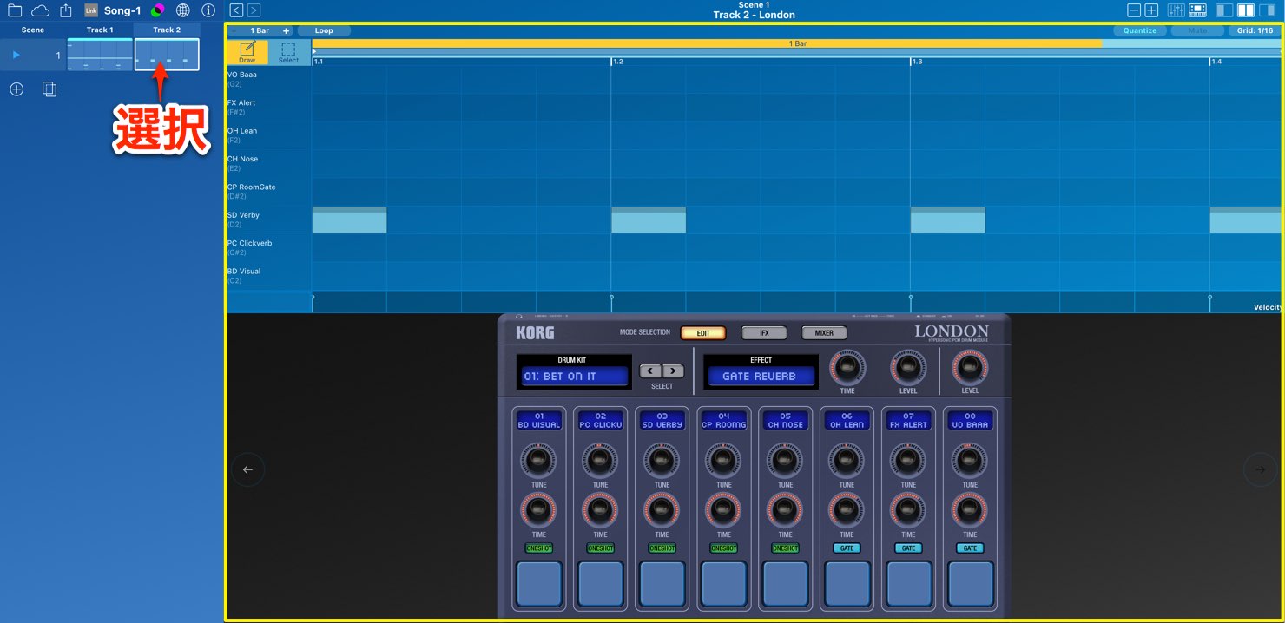Toggle the Loop button on
This screenshot has height=623, width=1285.
click(324, 30)
